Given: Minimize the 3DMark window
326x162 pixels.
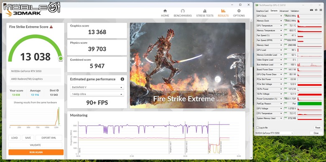Looking at the screenshot, I should [x=232, y=5].
